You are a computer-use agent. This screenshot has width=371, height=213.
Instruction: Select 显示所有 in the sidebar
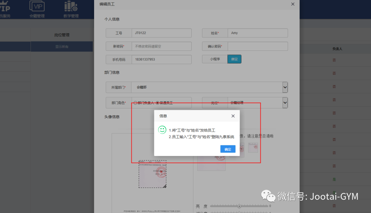(x=62, y=47)
